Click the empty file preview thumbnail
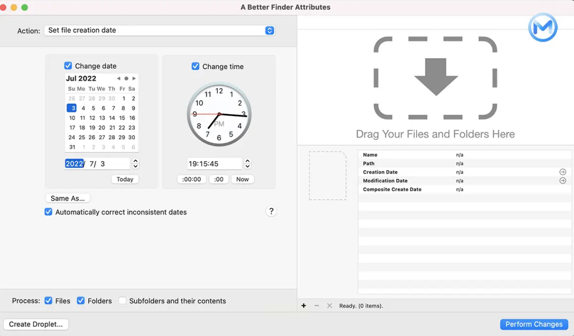The image size is (574, 336). coord(328,176)
